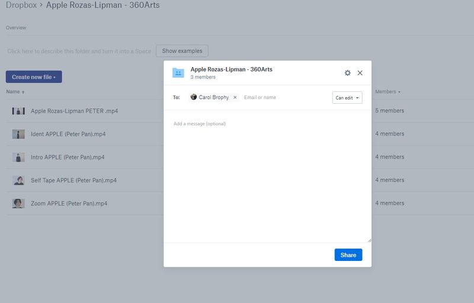
Task: Type in the Email or name field
Action: (284, 97)
